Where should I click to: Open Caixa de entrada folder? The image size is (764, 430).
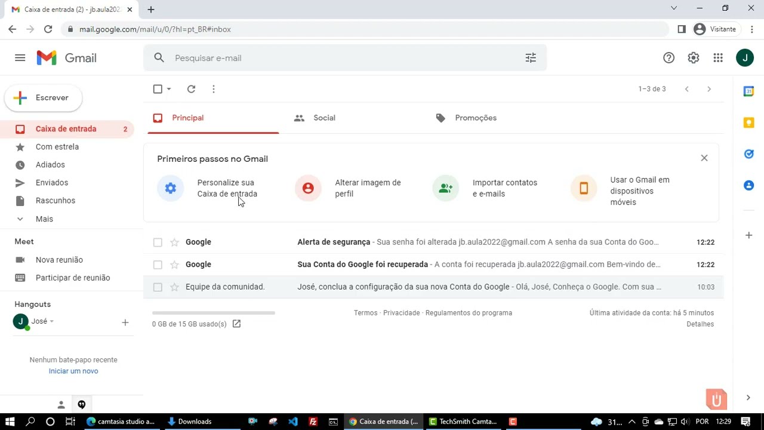[x=67, y=129]
